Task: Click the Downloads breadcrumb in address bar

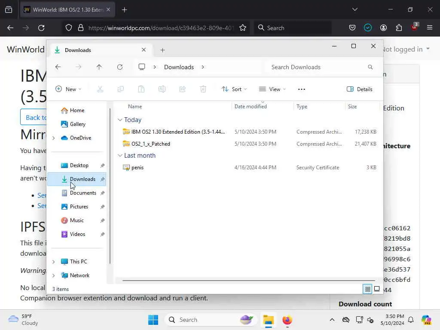Action: pos(179,67)
